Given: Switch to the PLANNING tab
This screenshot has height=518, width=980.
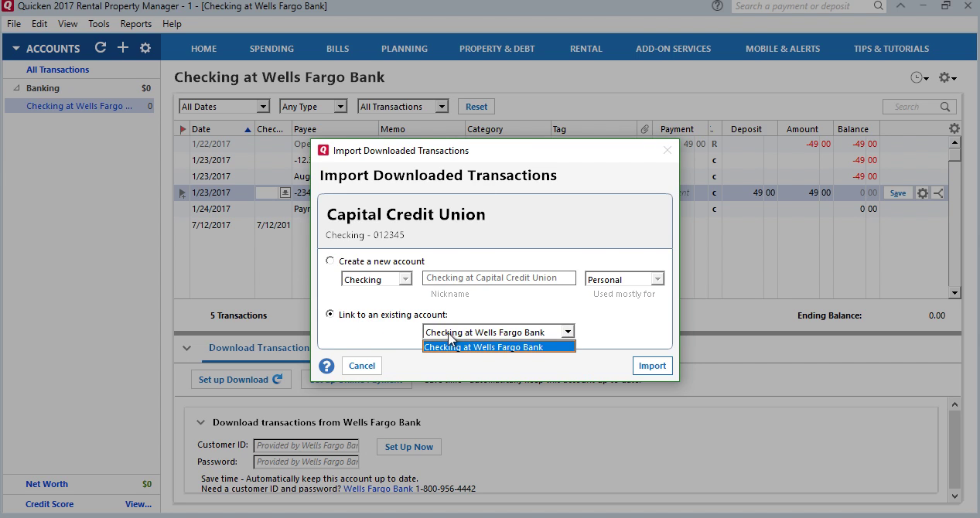Looking at the screenshot, I should tap(405, 49).
